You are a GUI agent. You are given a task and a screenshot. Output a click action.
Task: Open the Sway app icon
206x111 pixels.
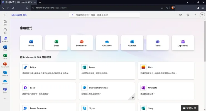pyautogui.click(x=143, y=108)
